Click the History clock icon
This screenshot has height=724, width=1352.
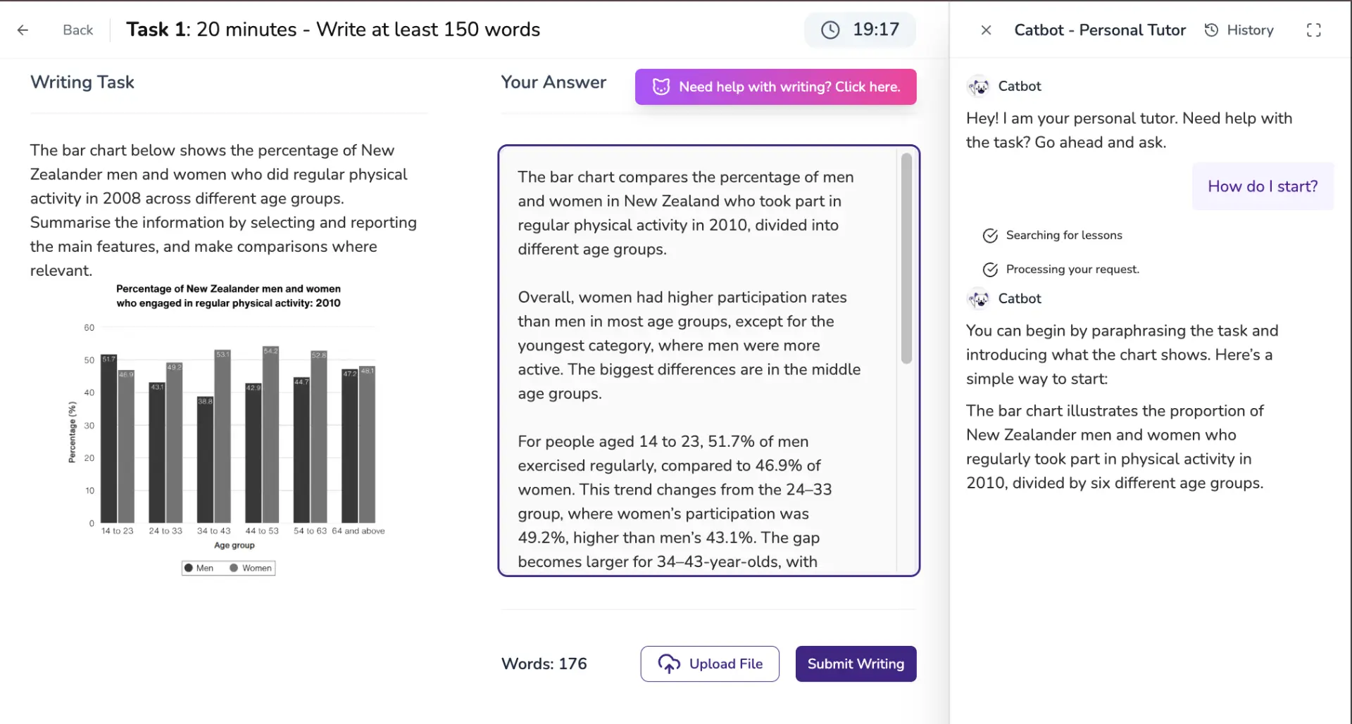pos(1211,30)
